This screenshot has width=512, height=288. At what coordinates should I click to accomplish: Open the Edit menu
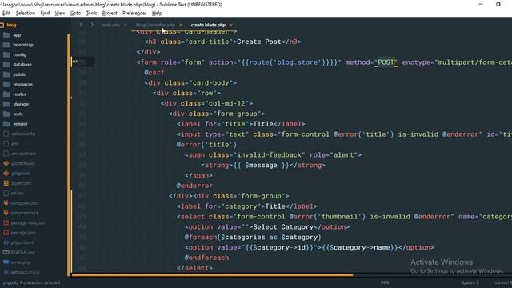[6, 13]
